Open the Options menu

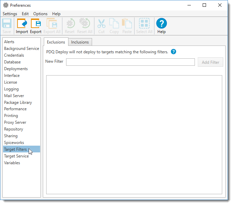tap(40, 14)
